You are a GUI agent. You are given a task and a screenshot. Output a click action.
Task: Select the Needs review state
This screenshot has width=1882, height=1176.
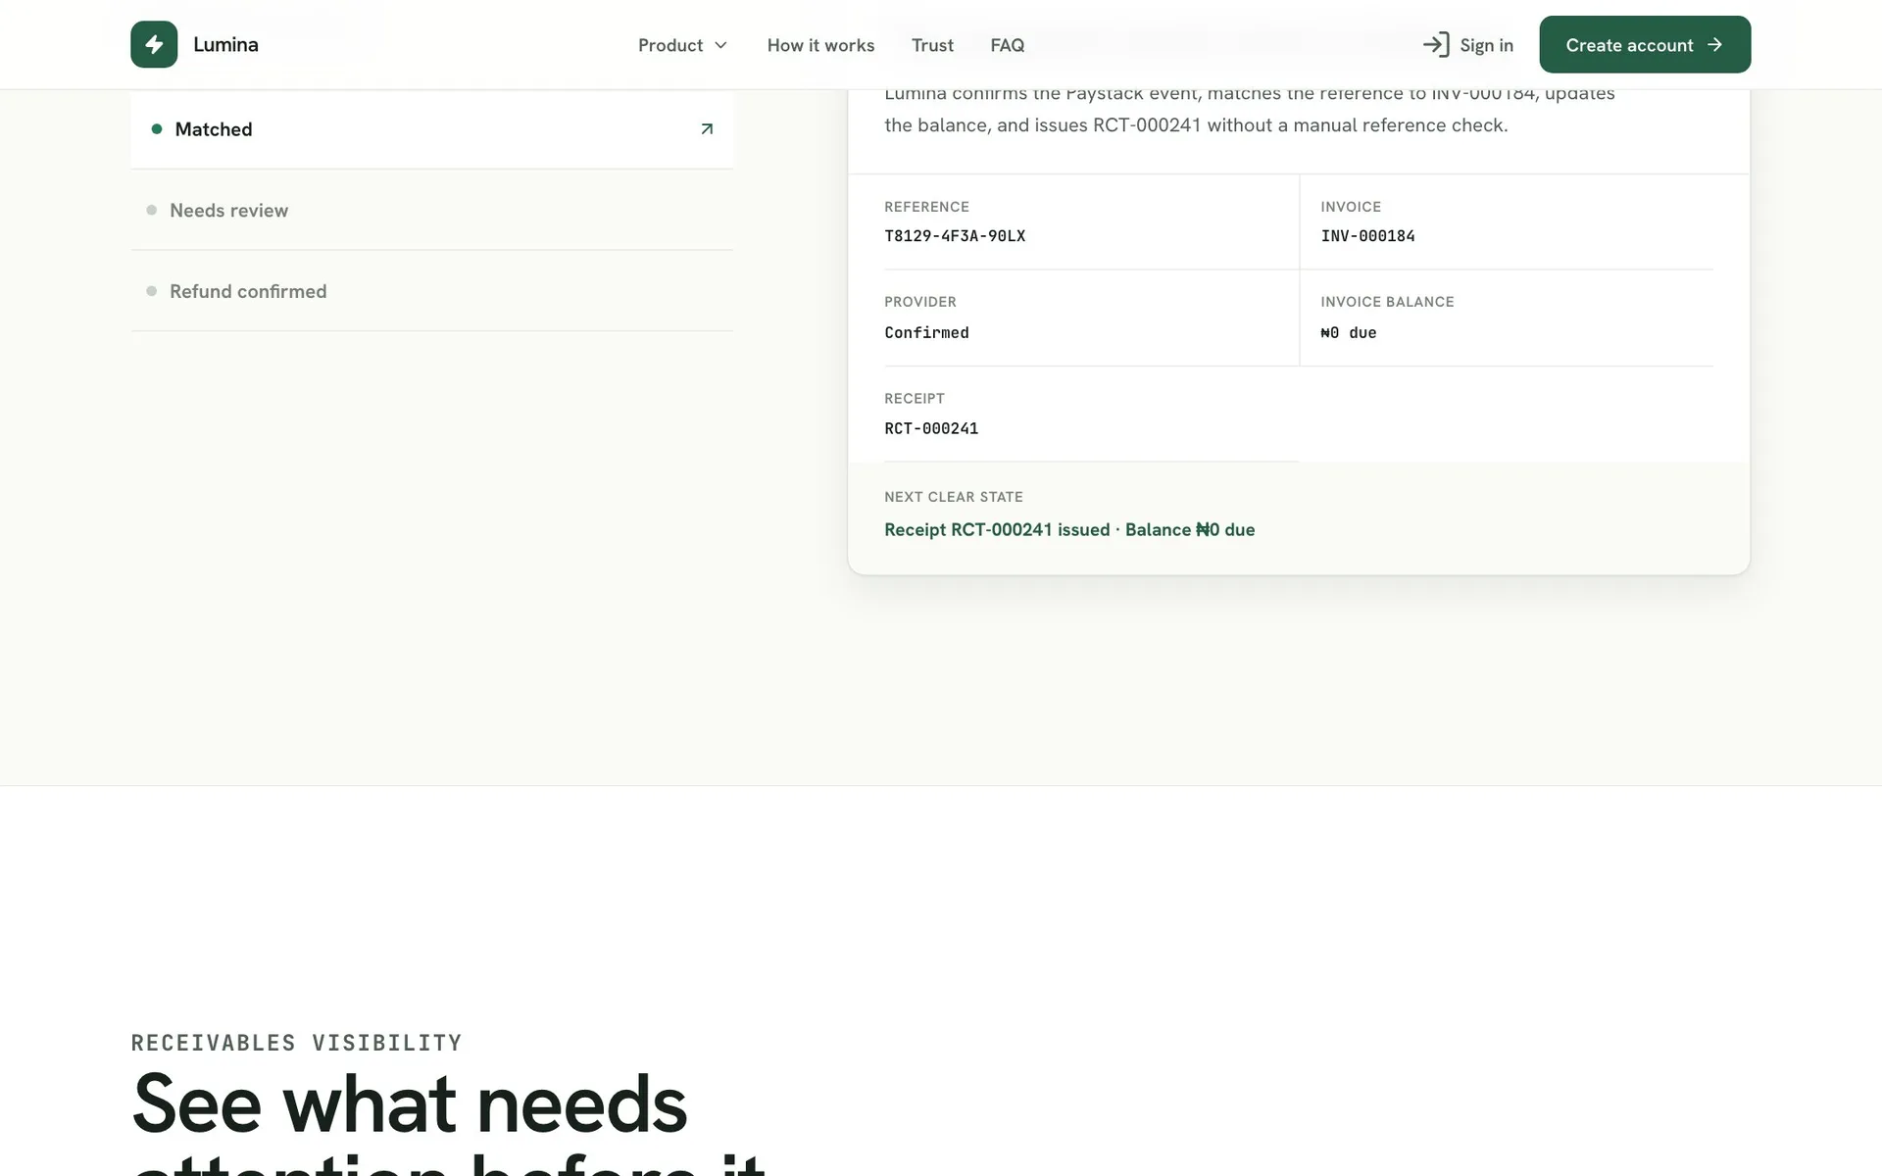(x=431, y=210)
